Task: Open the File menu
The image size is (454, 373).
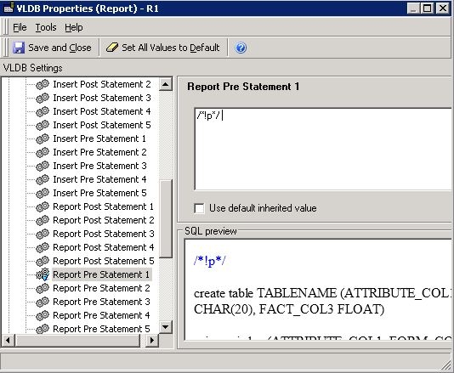Action: pos(20,27)
